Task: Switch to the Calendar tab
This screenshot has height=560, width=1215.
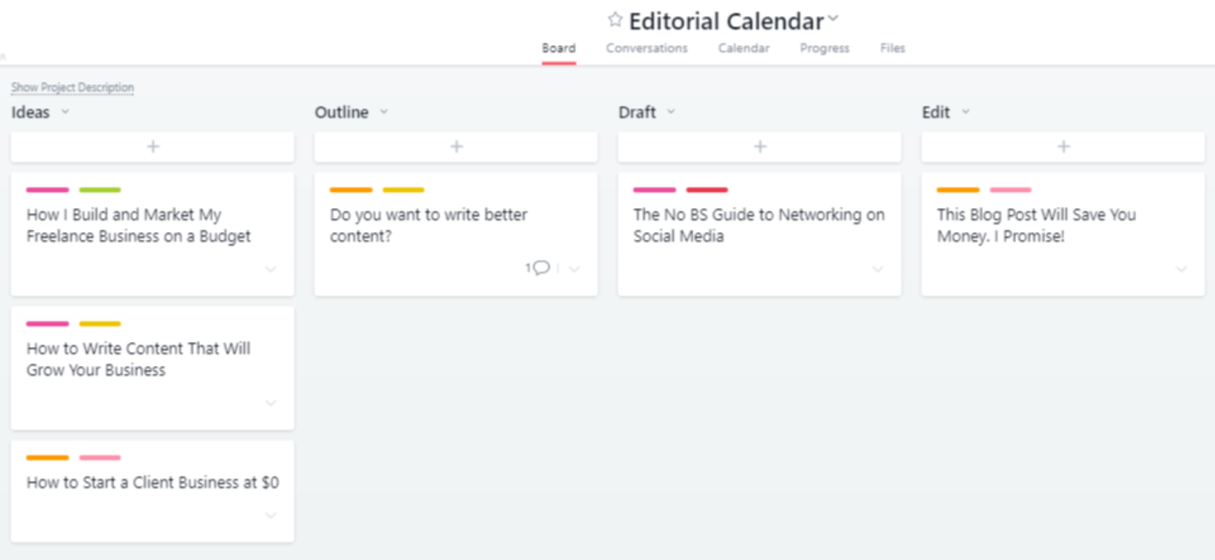Action: [x=744, y=48]
